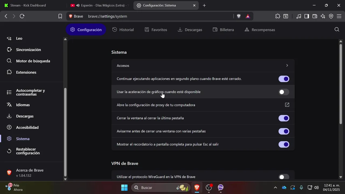345x194 pixels.
Task: Click the sidebar scroll down arrow
Action: point(65,179)
